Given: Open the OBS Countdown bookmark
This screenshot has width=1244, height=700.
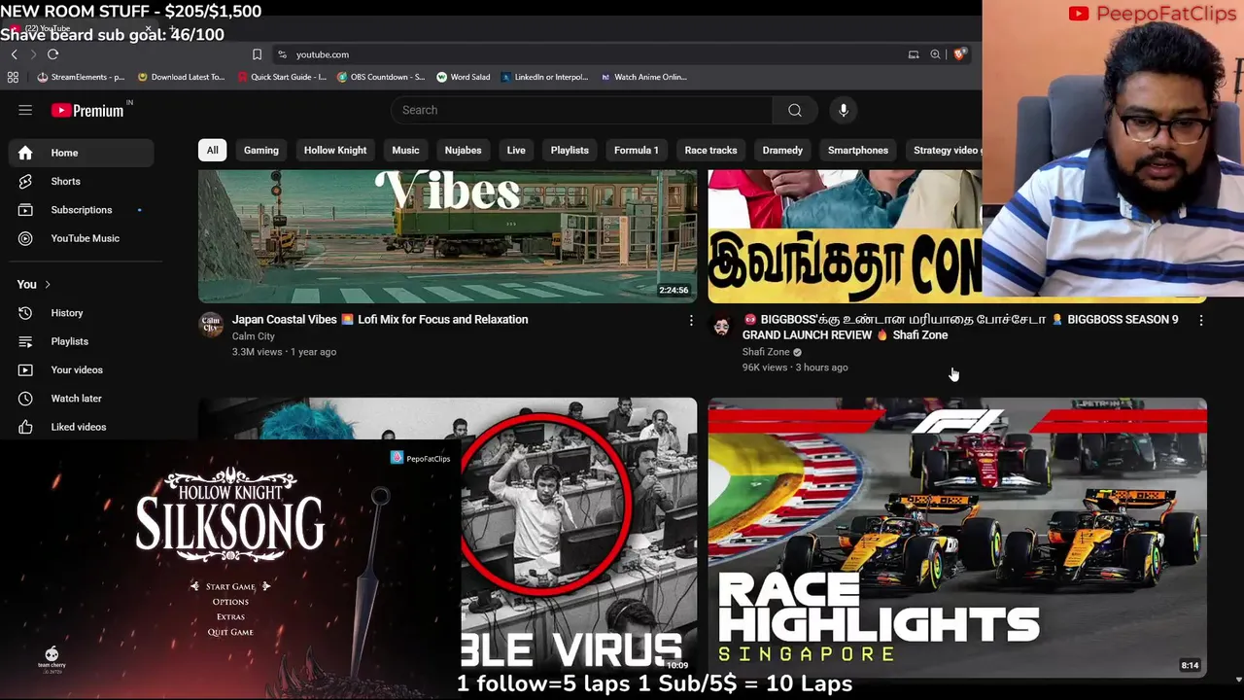Looking at the screenshot, I should [381, 77].
